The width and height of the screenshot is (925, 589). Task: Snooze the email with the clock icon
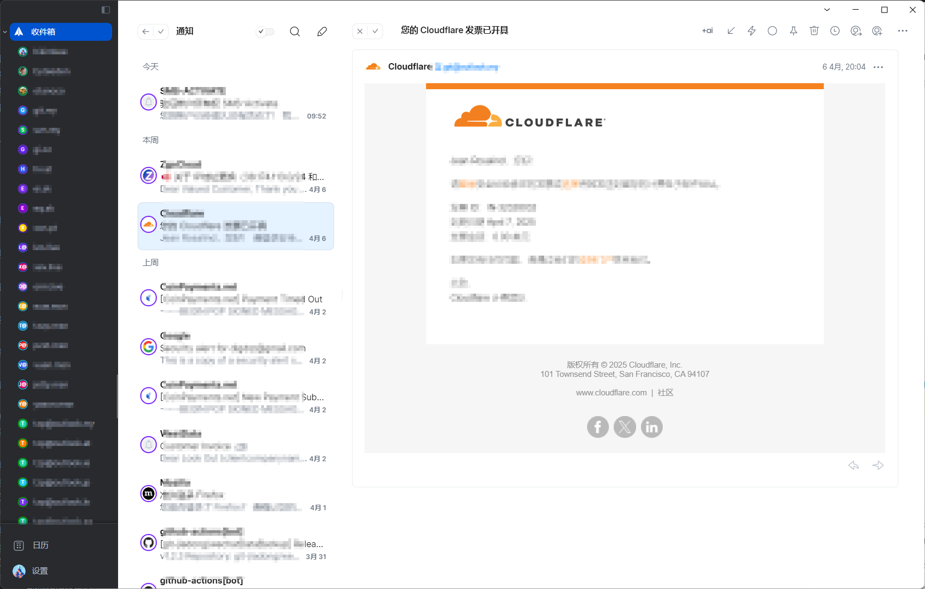pyautogui.click(x=835, y=31)
